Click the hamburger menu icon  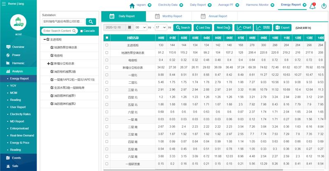tap(4, 4)
